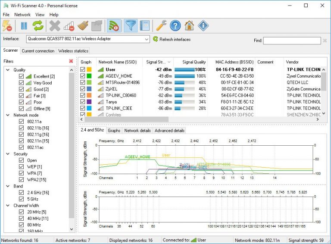The image size is (331, 244).
Task: Clear filters with the red X icon
Action: (71, 61)
